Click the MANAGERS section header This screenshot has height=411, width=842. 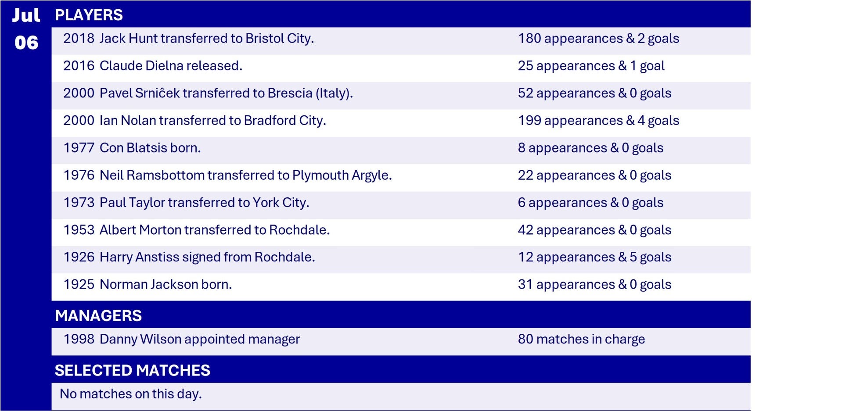point(98,316)
